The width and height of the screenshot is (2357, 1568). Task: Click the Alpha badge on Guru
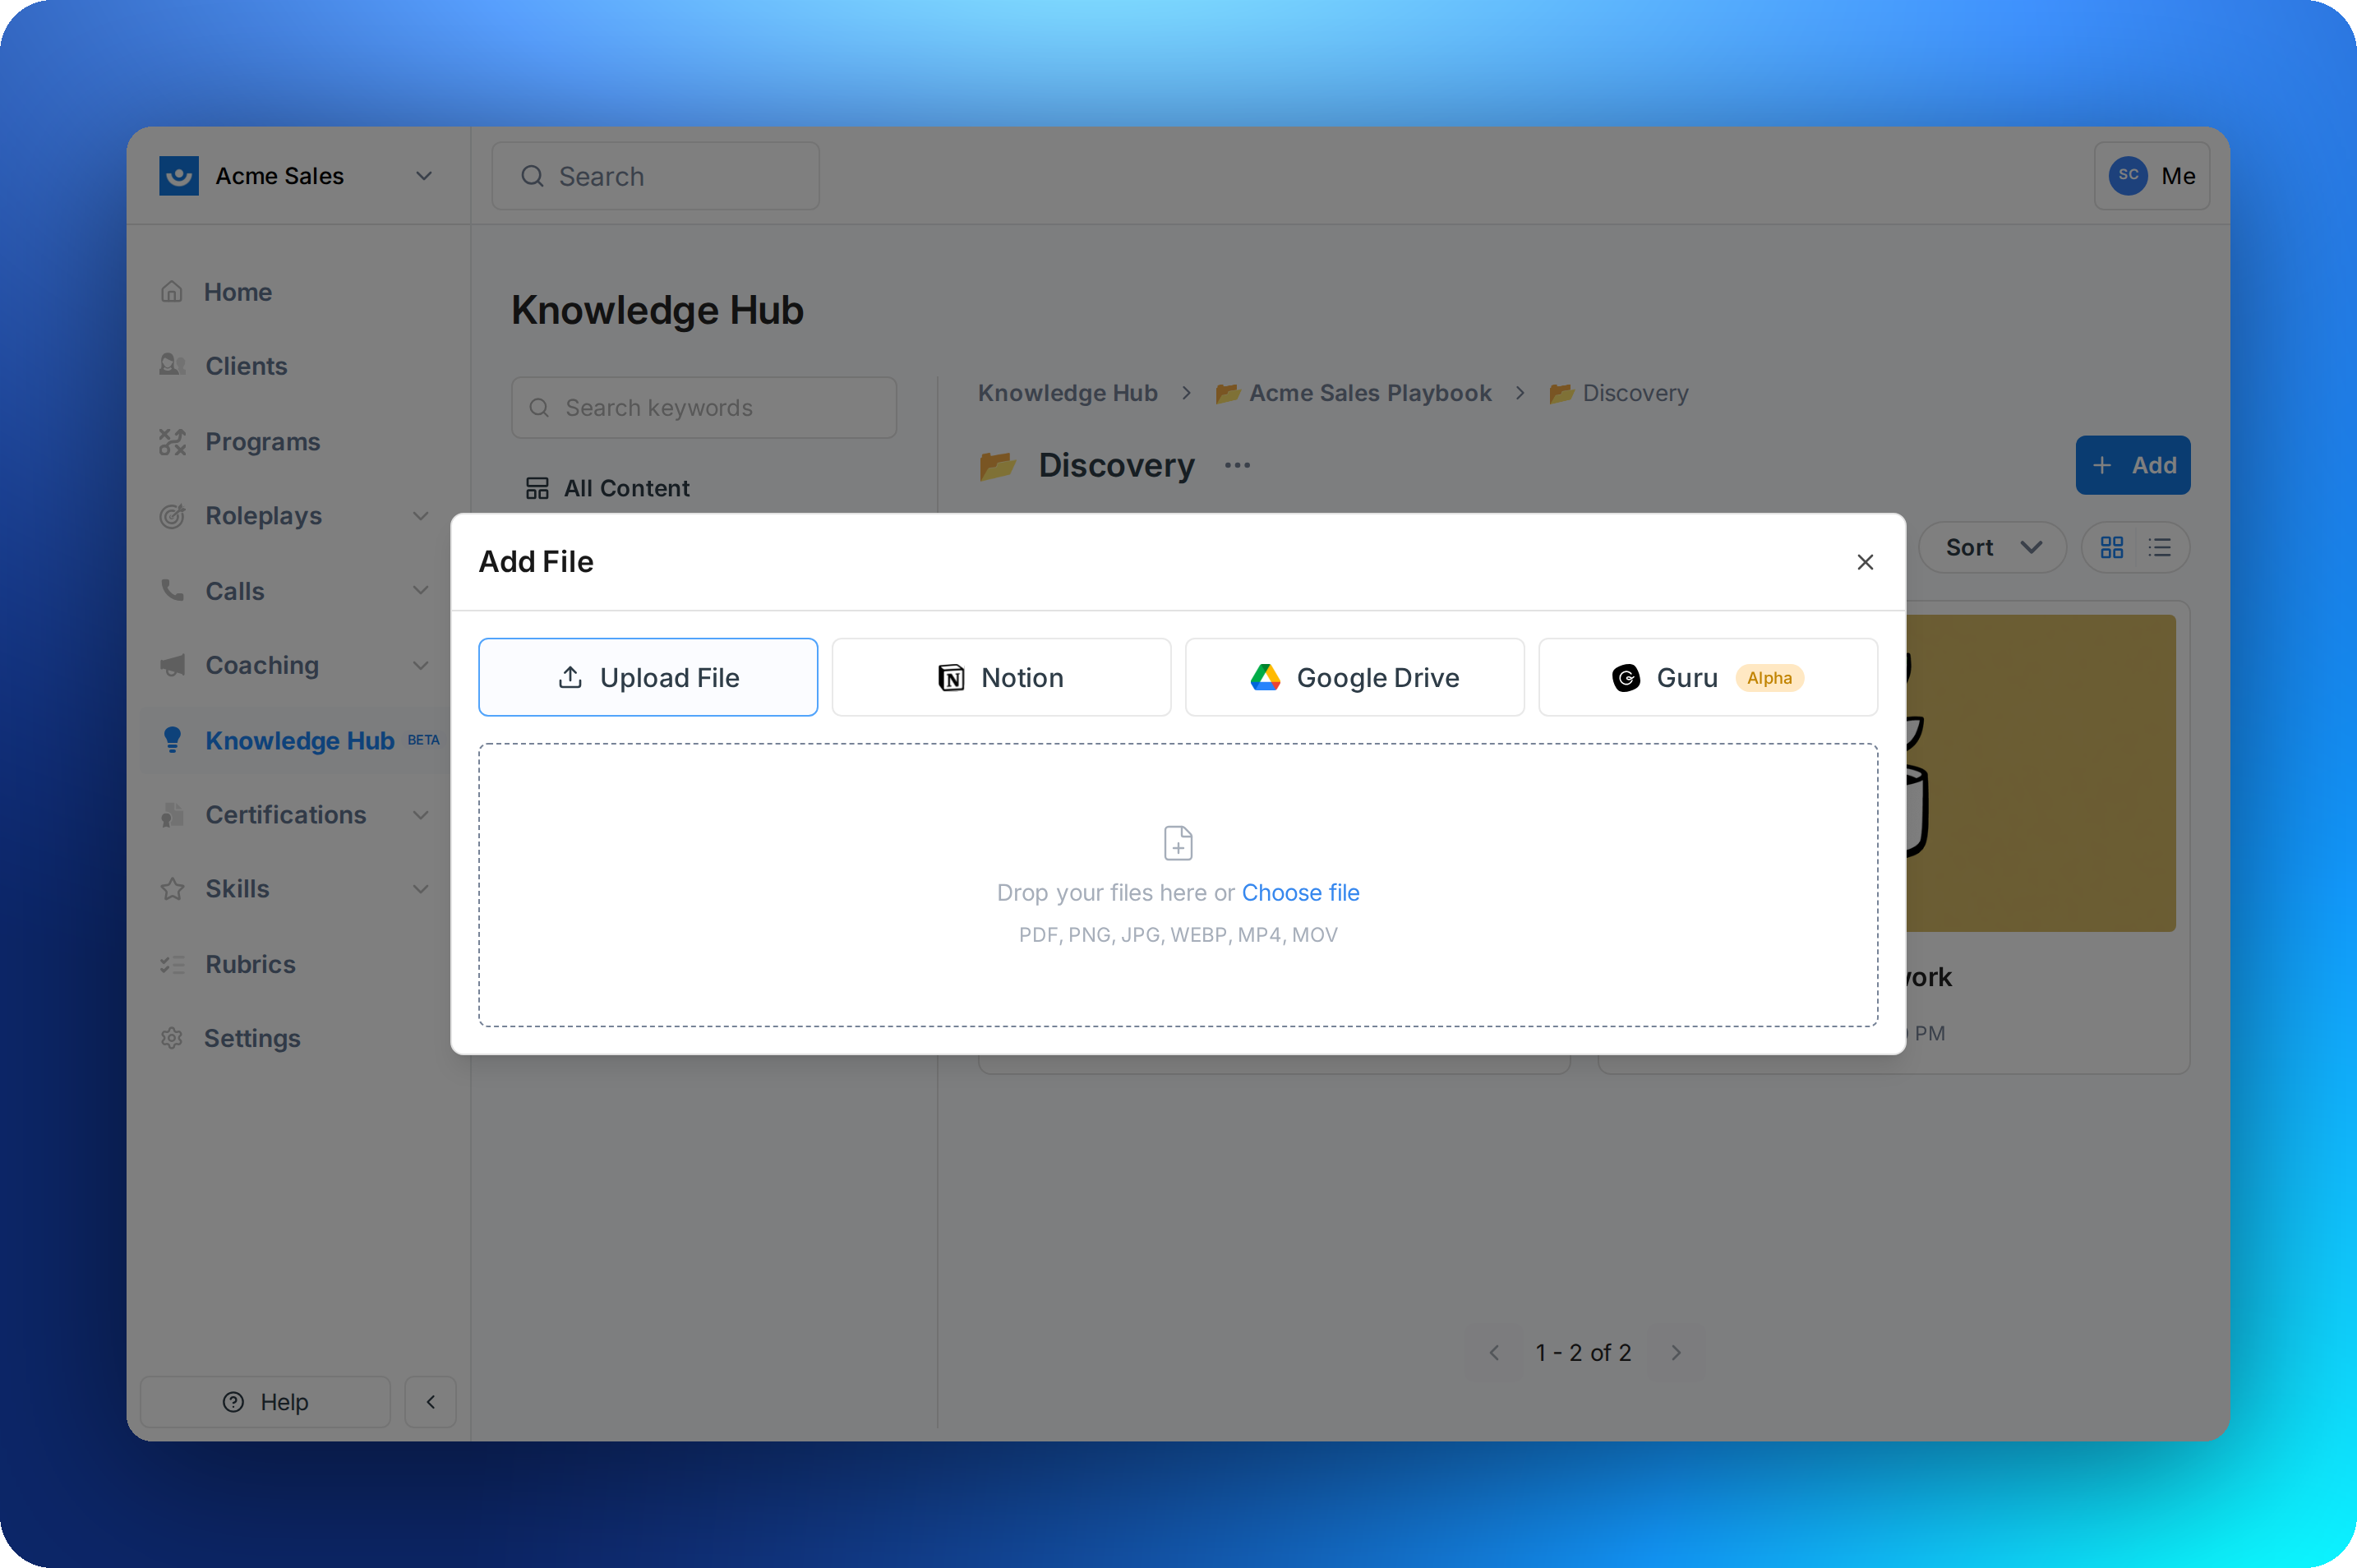pyautogui.click(x=1769, y=677)
